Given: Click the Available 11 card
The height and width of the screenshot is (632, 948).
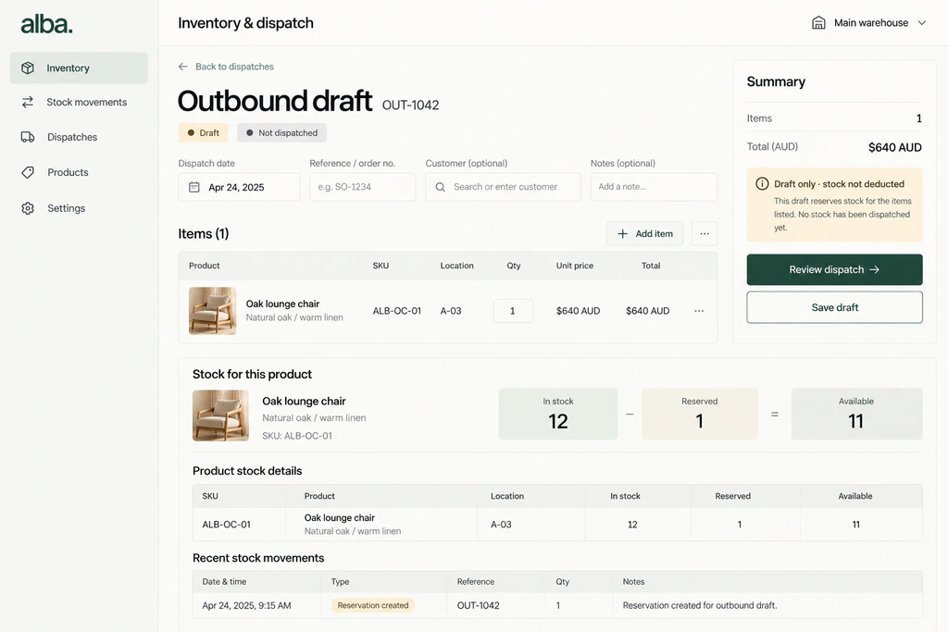Looking at the screenshot, I should [856, 414].
